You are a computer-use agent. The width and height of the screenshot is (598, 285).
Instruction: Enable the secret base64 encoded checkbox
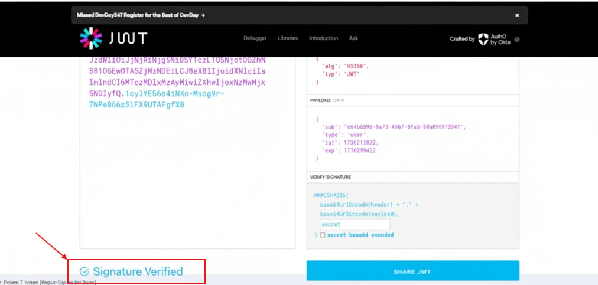(322, 235)
